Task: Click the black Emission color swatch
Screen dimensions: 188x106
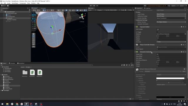Action: (x=170, y=97)
